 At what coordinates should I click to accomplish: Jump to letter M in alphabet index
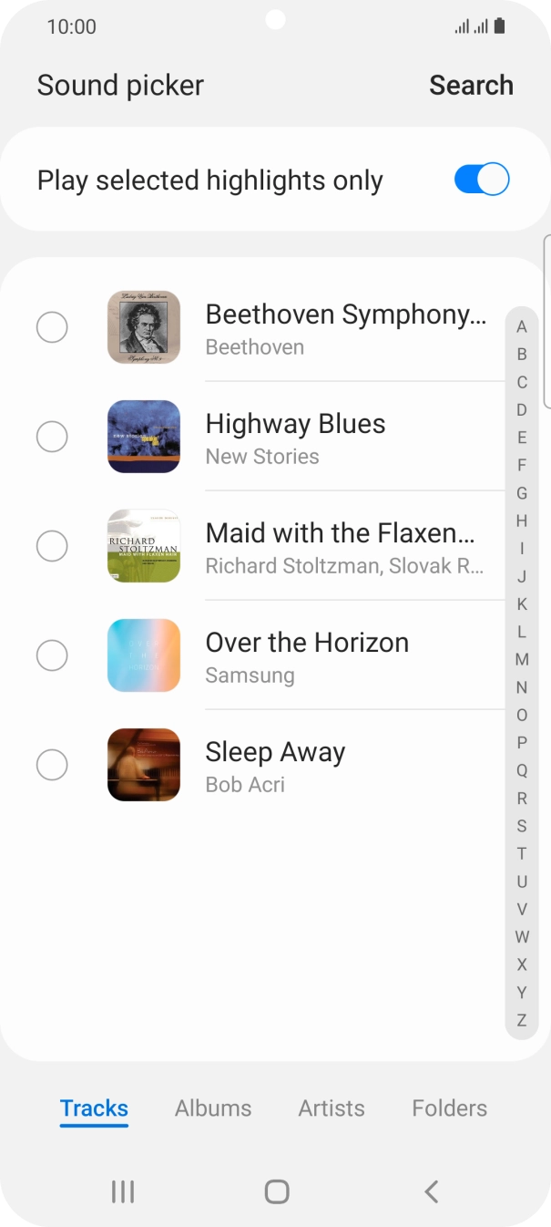[x=521, y=659]
